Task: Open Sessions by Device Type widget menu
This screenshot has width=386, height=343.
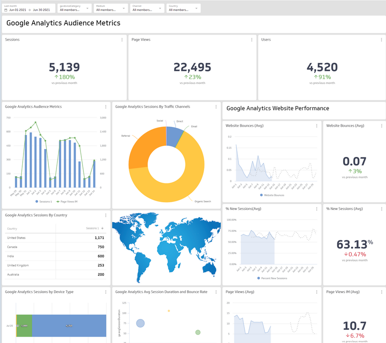Action: point(106,292)
